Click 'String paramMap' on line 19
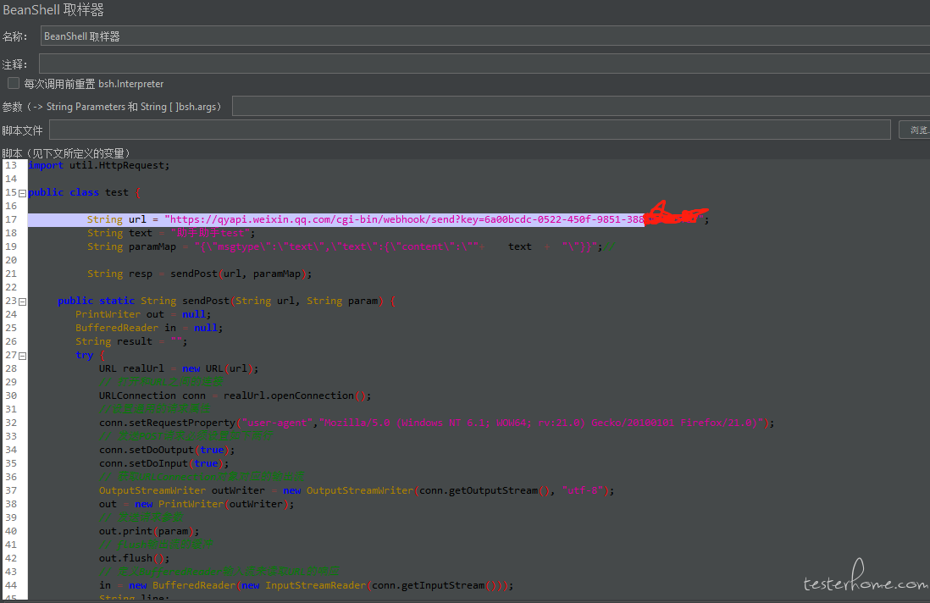Viewport: 930px width, 603px height. click(x=131, y=246)
